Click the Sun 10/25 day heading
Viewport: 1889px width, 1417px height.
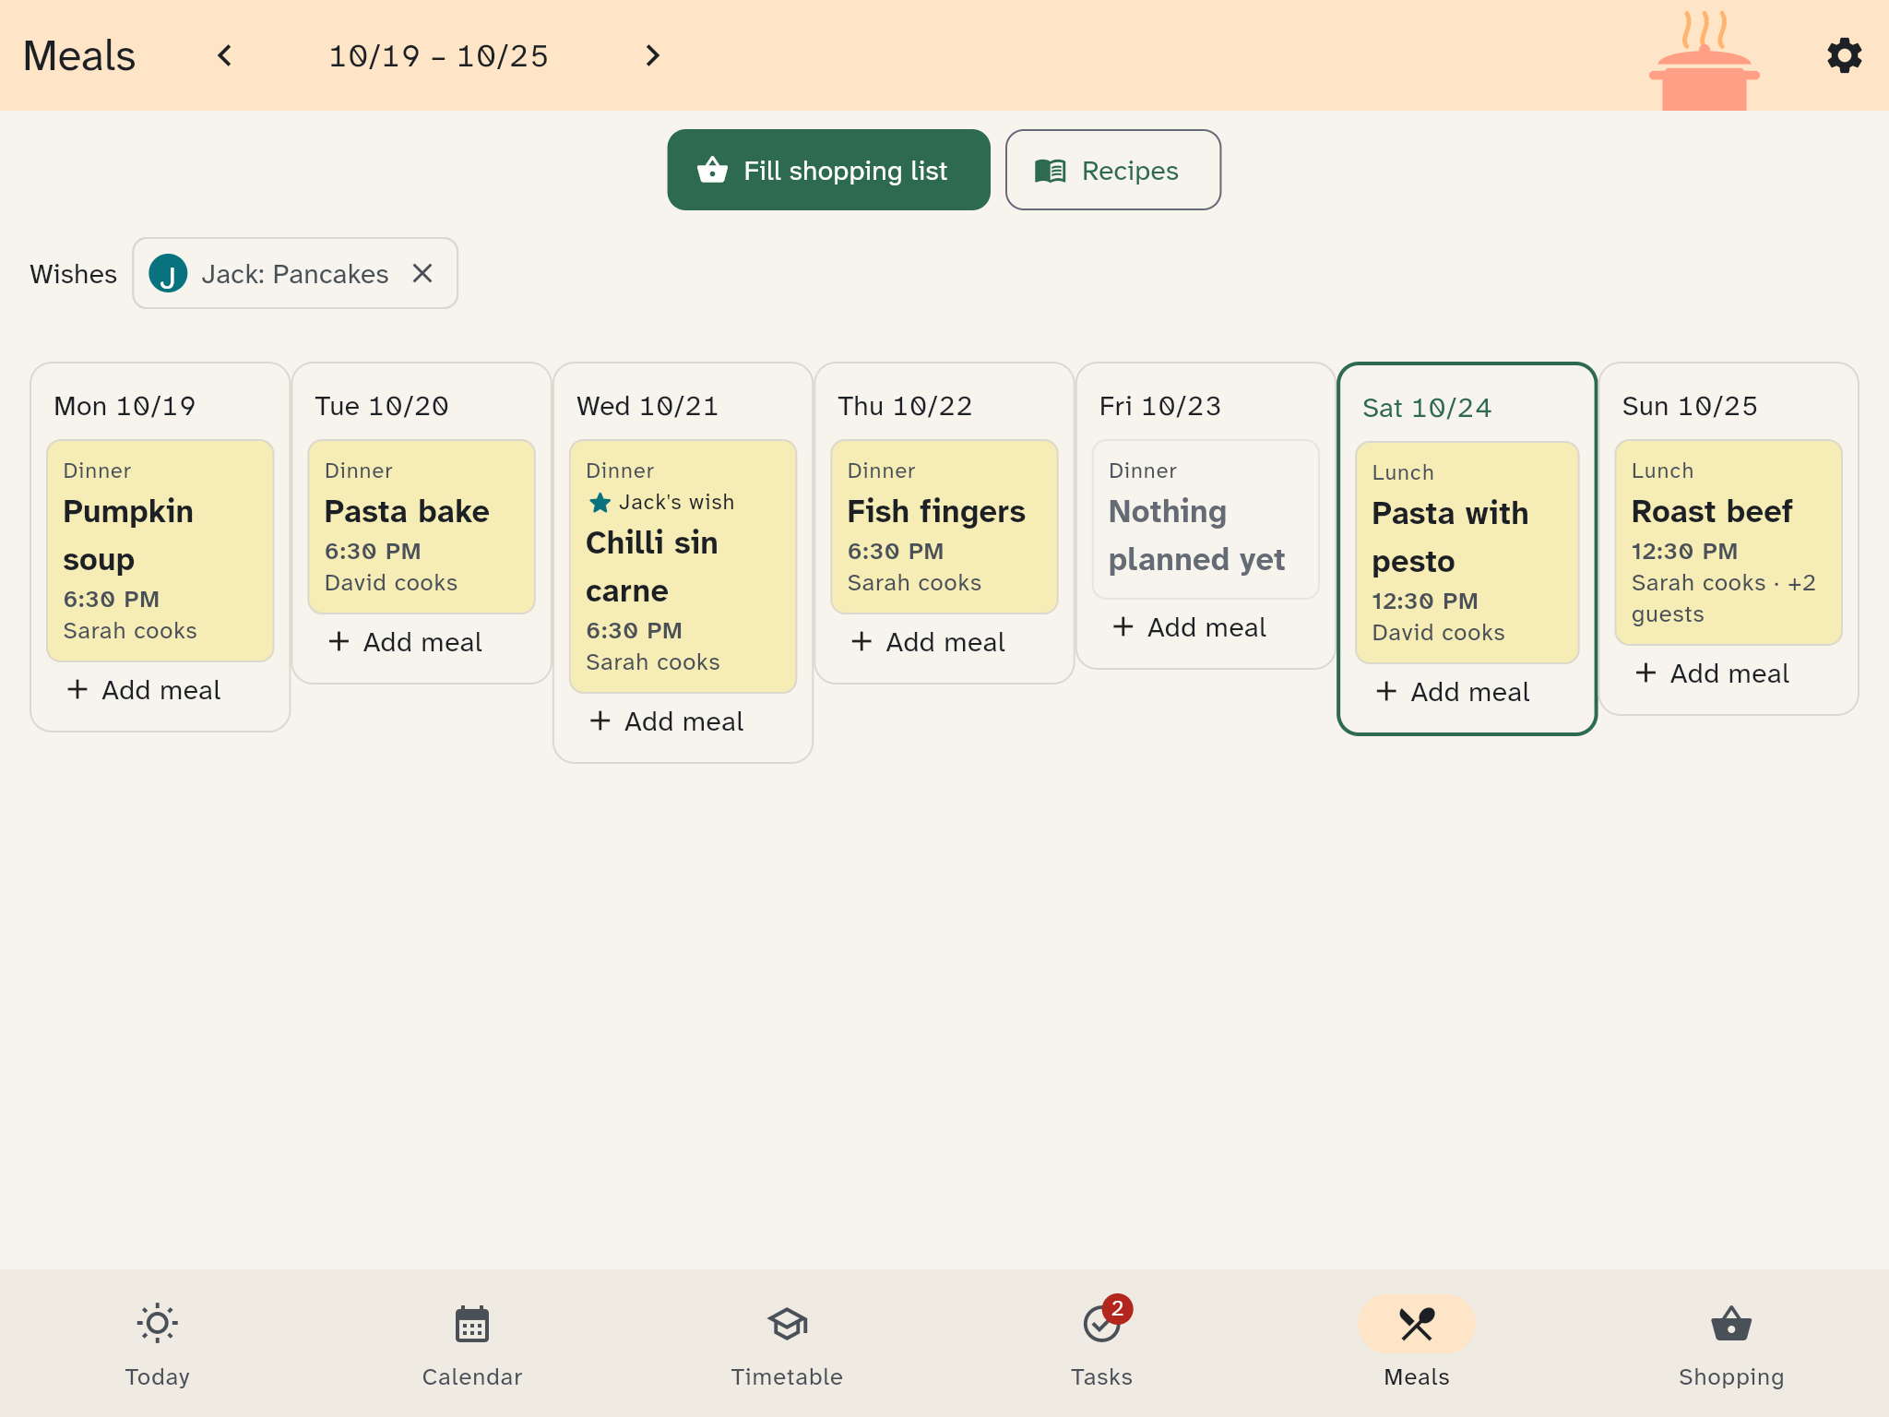1690,406
